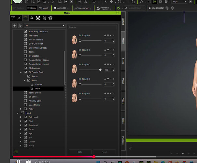Screen dimensions: 197x163
Task: Open the Morph sliders tab icon
Action: (25, 18)
